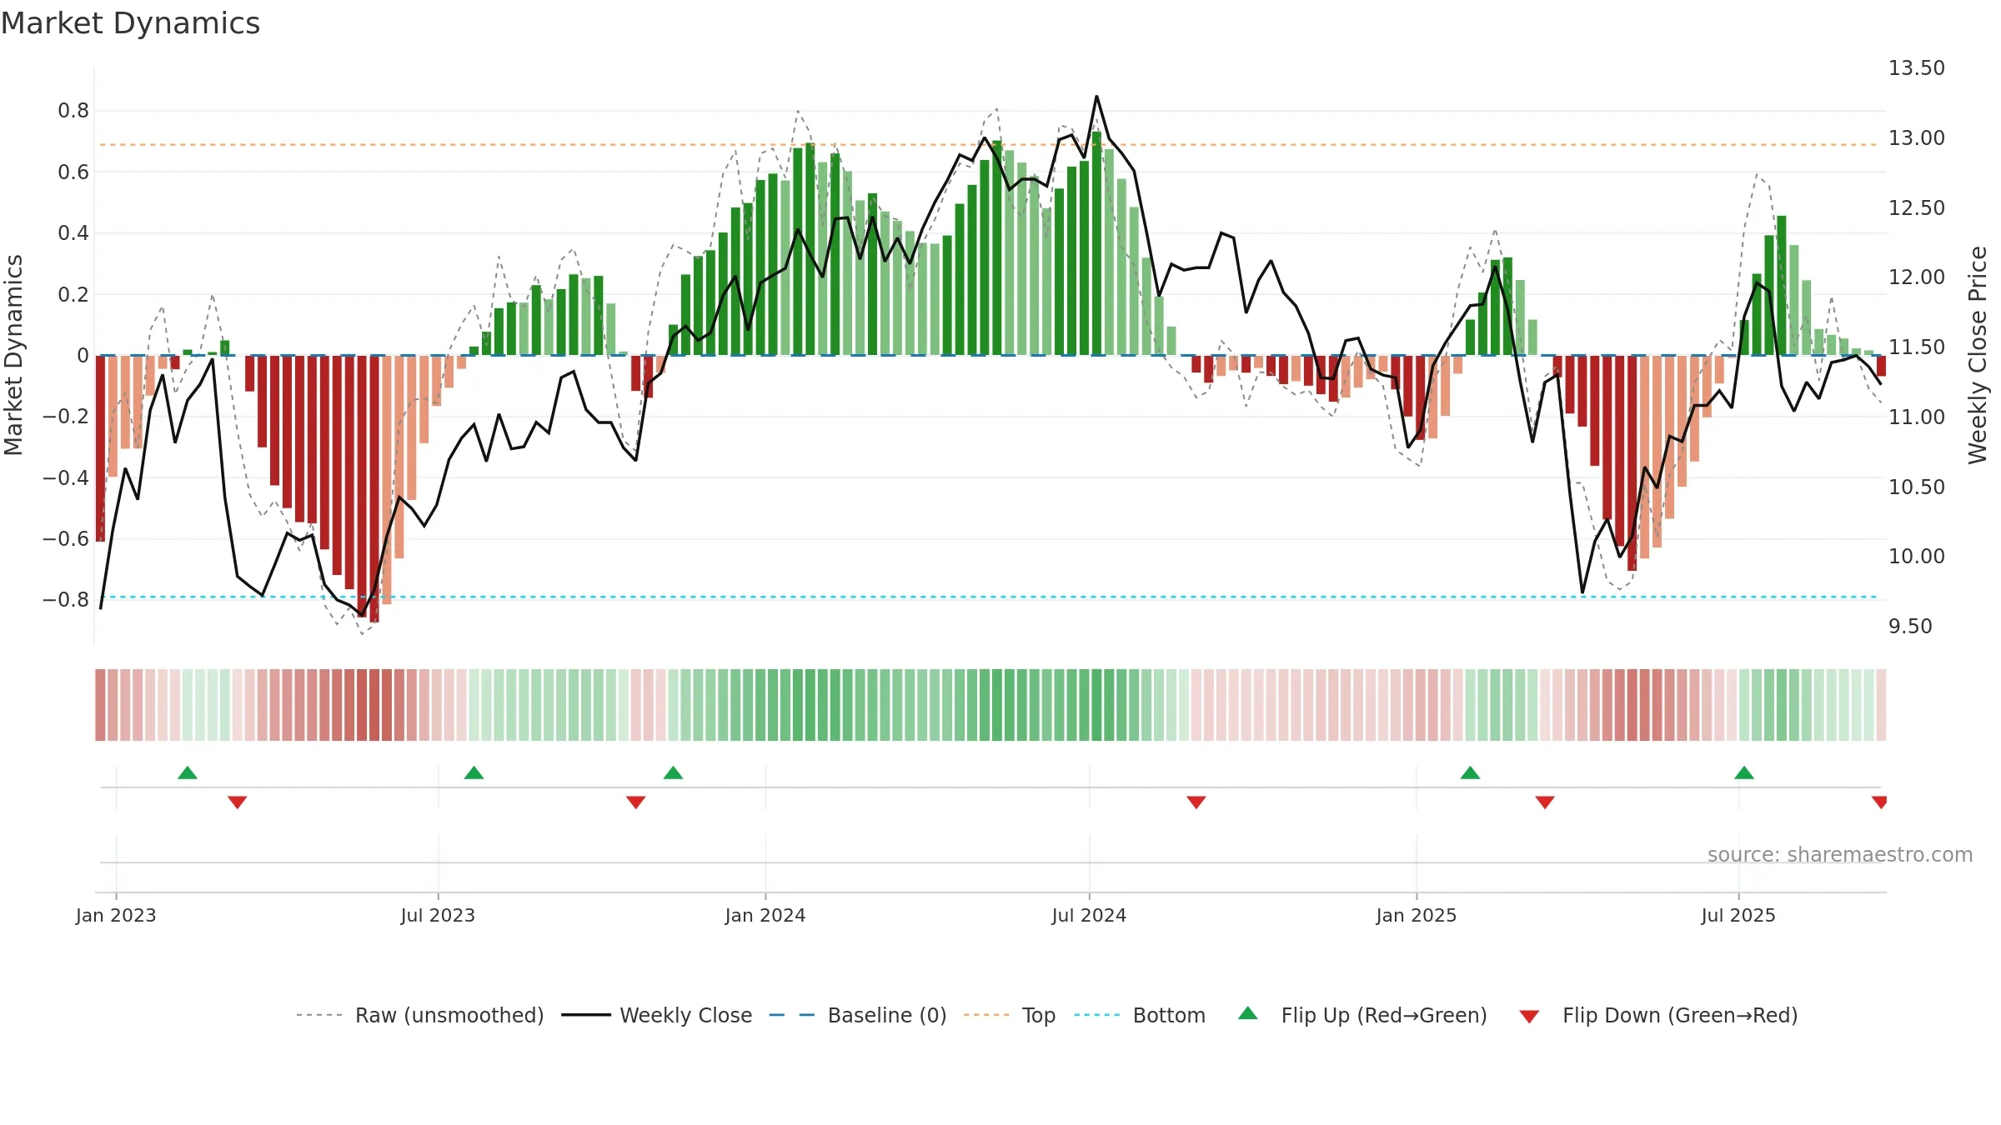Viewport: 2001px width, 1125px height.
Task: Click the red flip-down marker in spring 2025
Action: 1544,802
